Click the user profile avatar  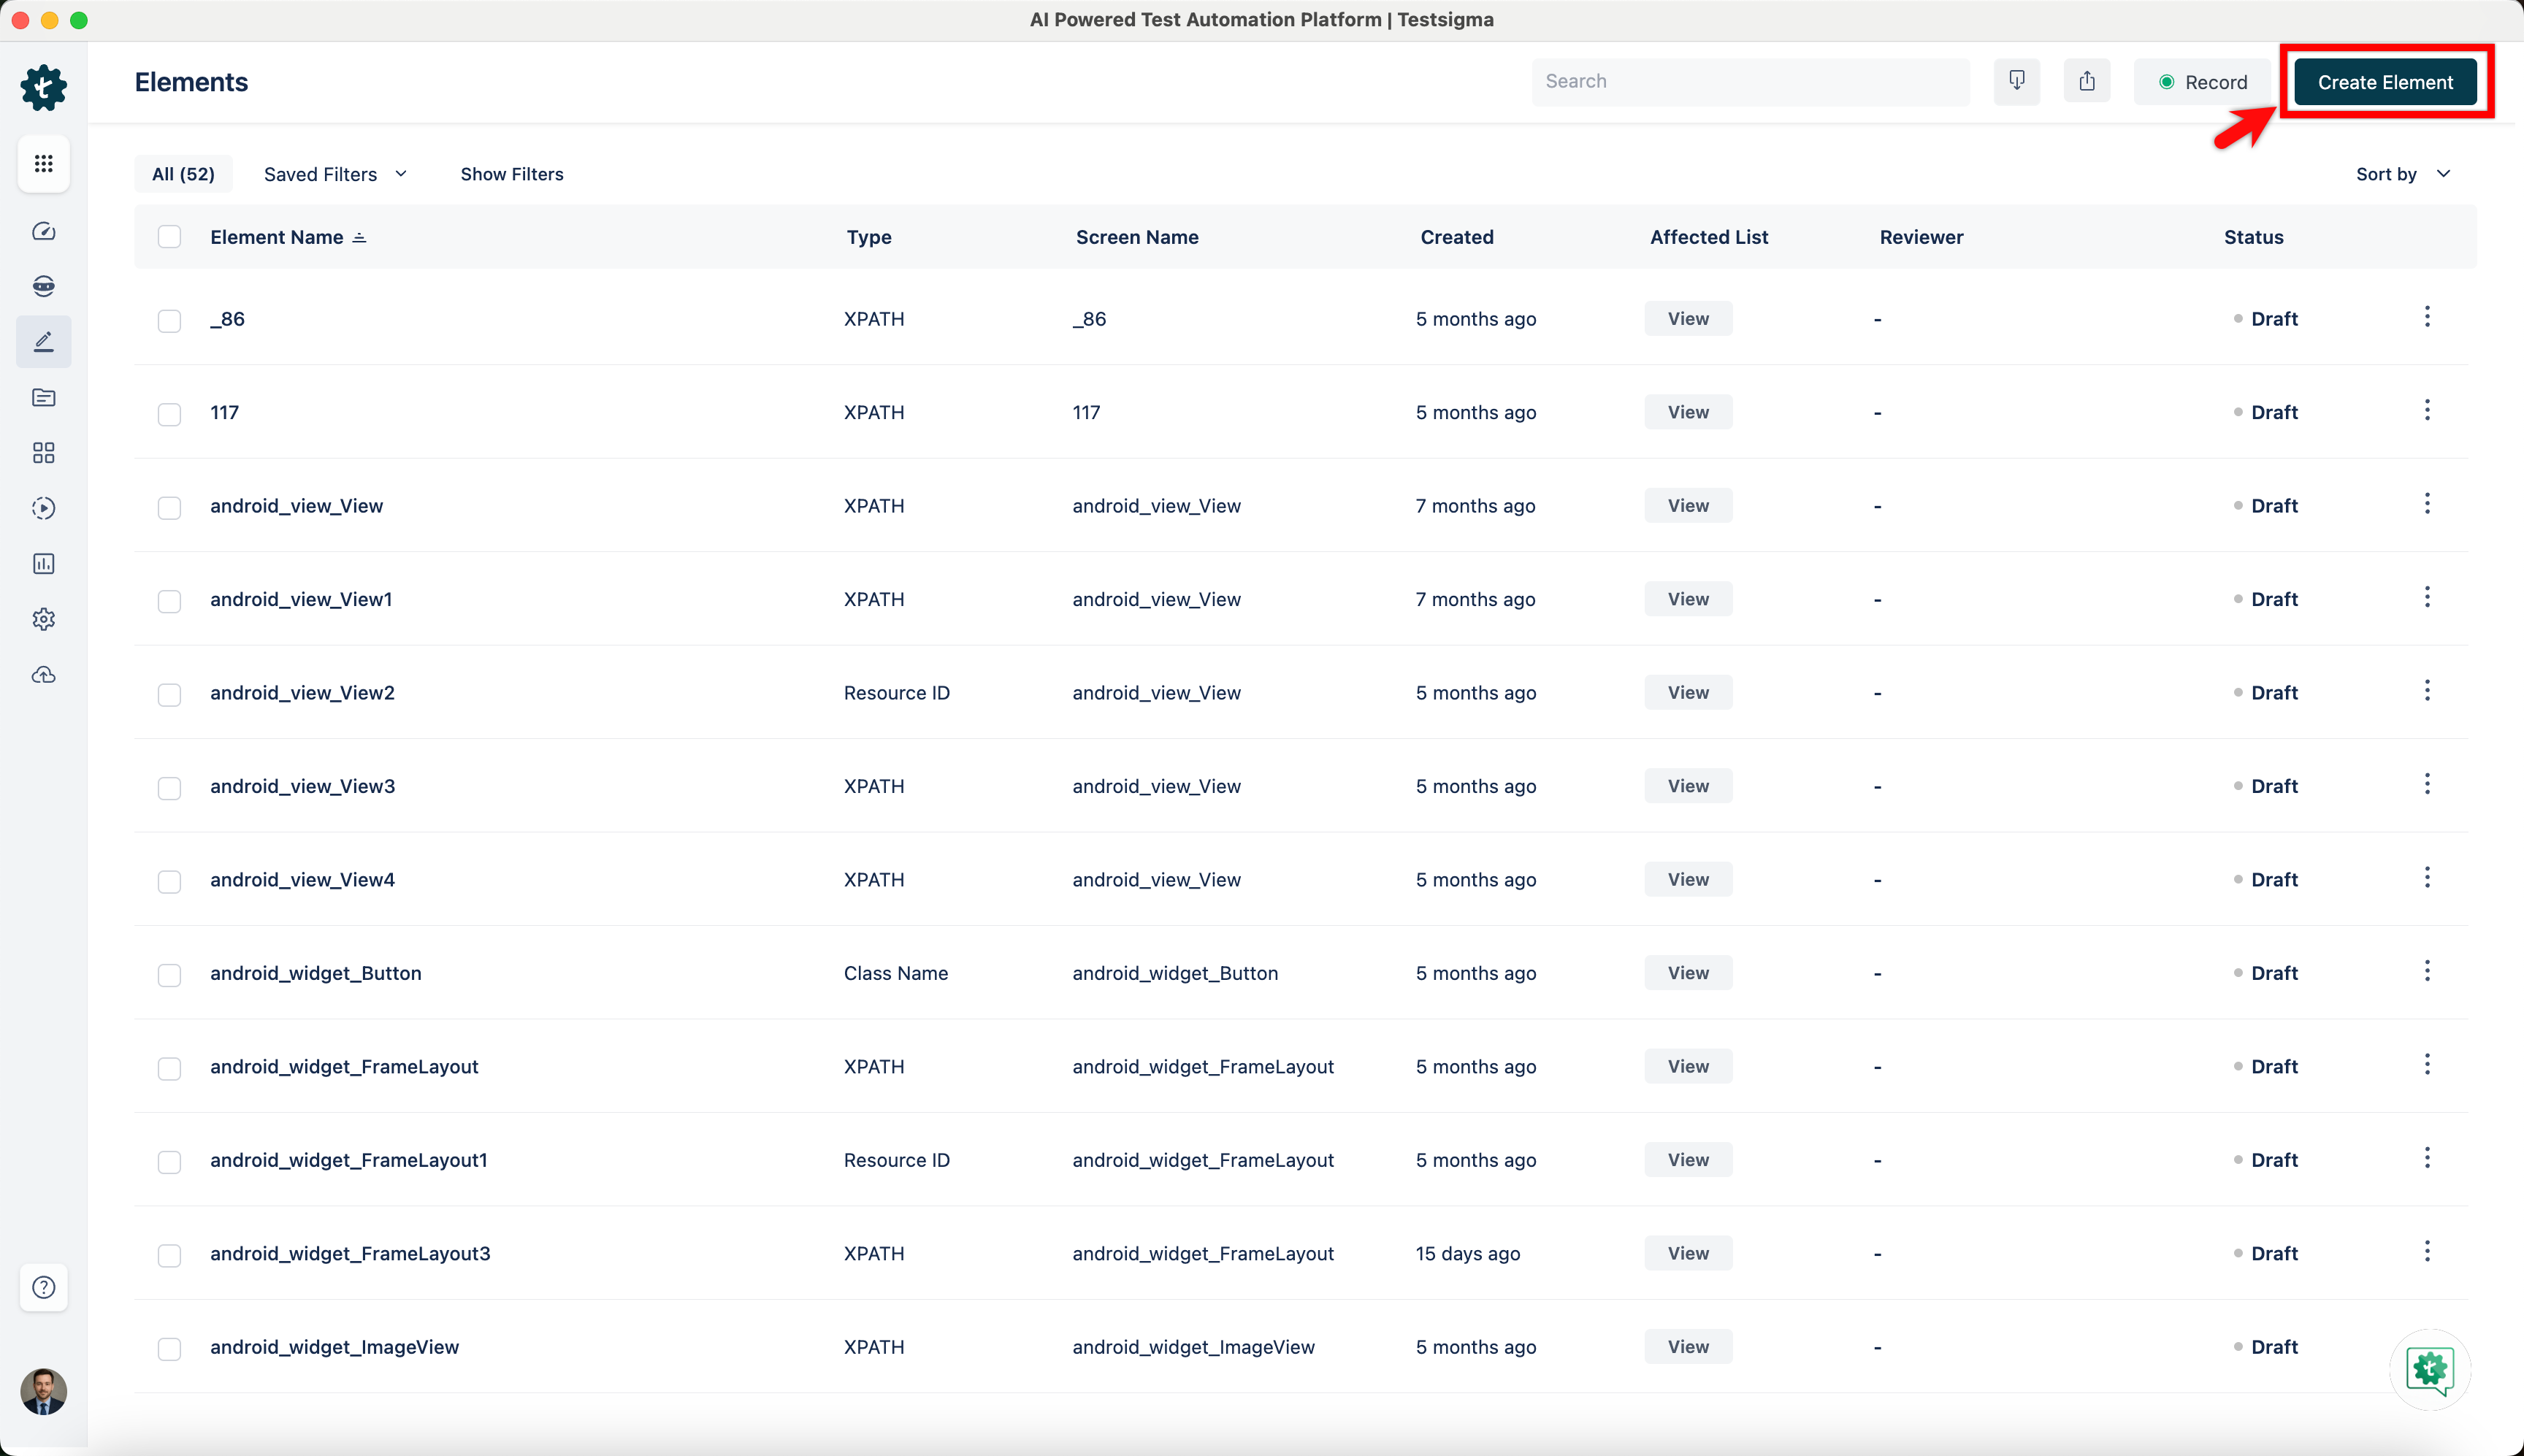[x=43, y=1391]
